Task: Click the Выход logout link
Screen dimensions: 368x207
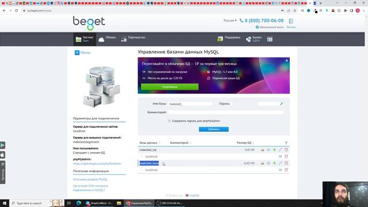Action: (x=291, y=27)
